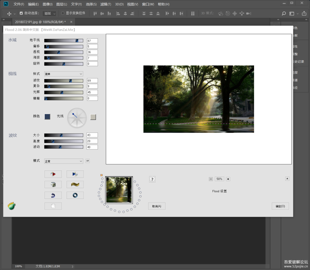Align horizontal centers icon in options bar
This screenshot has width=310, height=270.
[125, 13]
